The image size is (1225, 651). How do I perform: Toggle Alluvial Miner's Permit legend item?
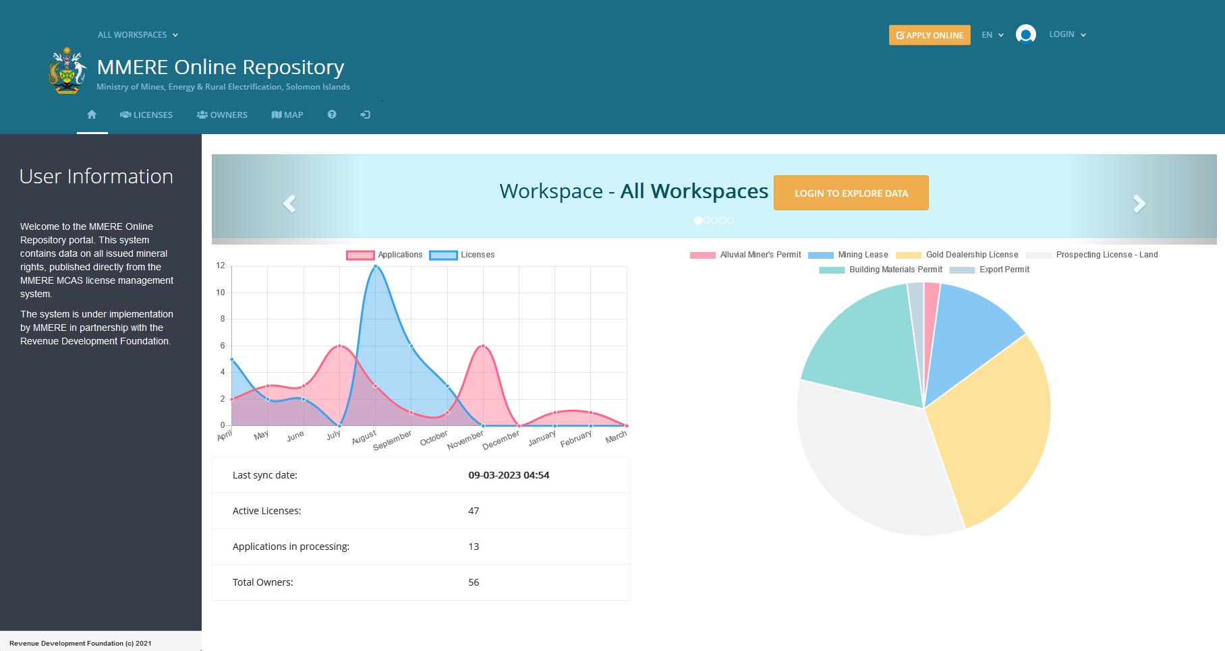point(745,255)
